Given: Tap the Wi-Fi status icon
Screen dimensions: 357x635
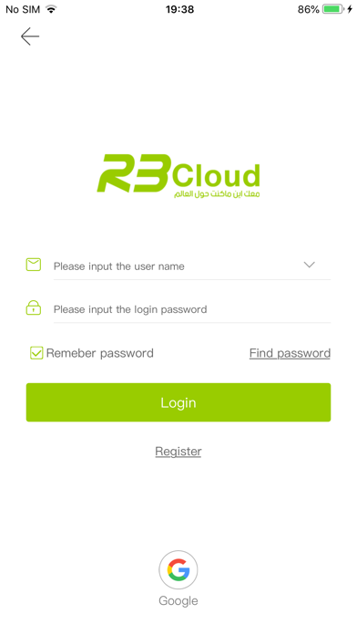Looking at the screenshot, I should pos(51,9).
